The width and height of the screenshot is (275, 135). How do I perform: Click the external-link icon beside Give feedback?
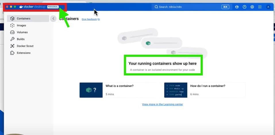click(x=99, y=19)
